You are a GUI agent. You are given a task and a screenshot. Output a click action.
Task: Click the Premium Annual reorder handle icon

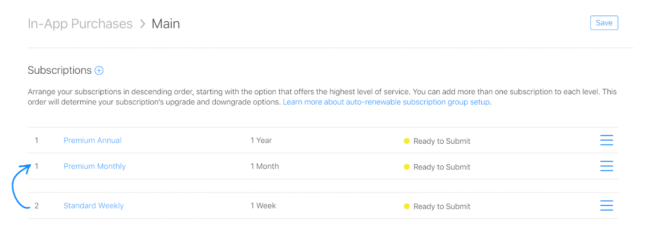pyautogui.click(x=606, y=140)
